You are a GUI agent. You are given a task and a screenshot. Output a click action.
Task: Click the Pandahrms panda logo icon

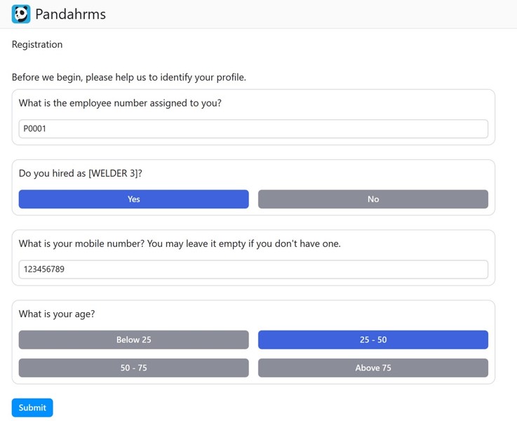point(21,14)
